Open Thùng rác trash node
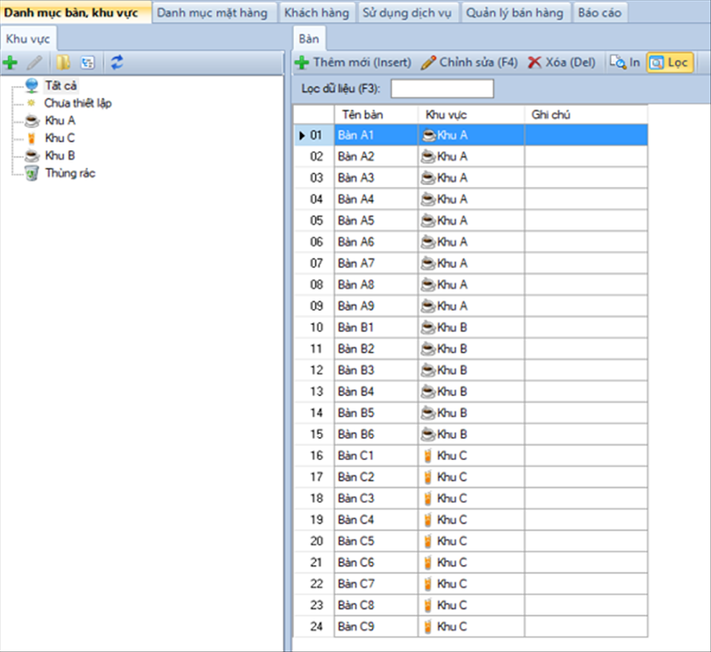 click(70, 173)
